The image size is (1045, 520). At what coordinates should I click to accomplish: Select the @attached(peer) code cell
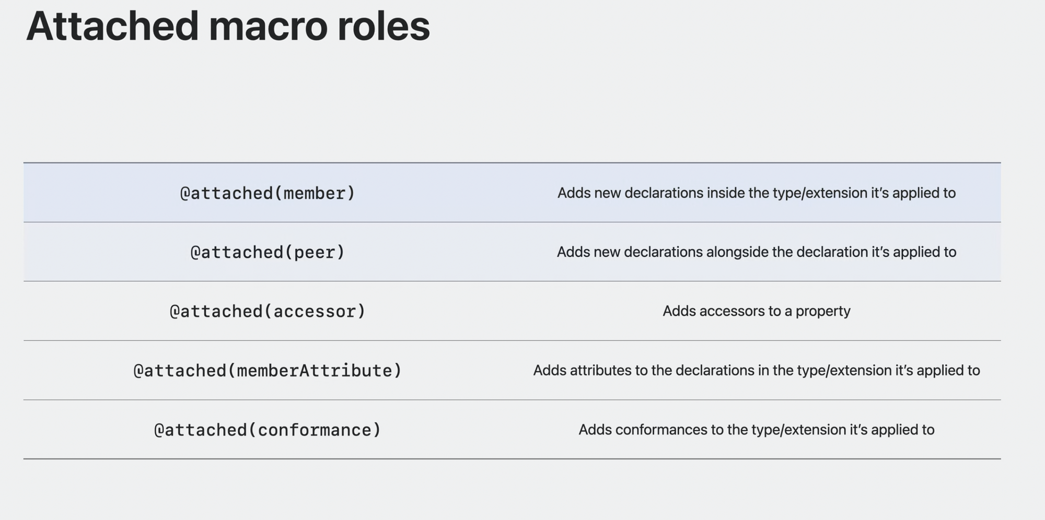pos(268,252)
